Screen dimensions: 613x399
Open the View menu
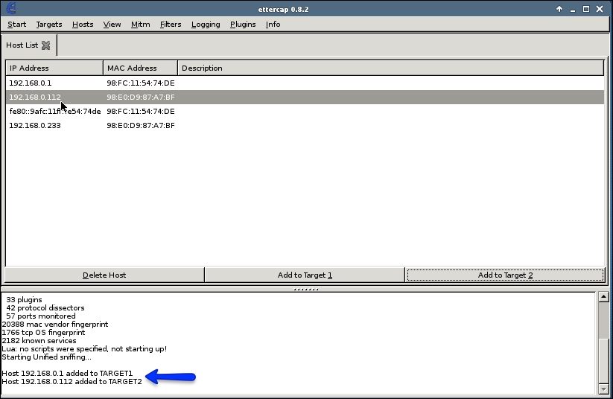pos(112,25)
